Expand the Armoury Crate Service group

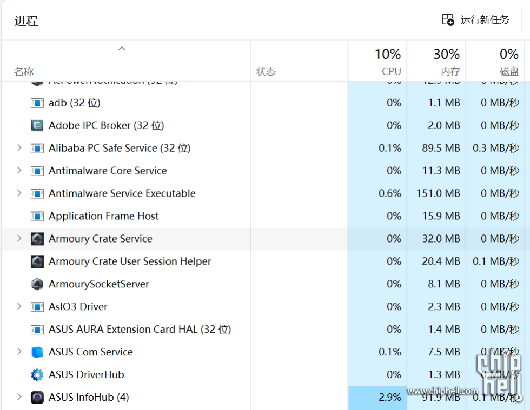point(19,238)
